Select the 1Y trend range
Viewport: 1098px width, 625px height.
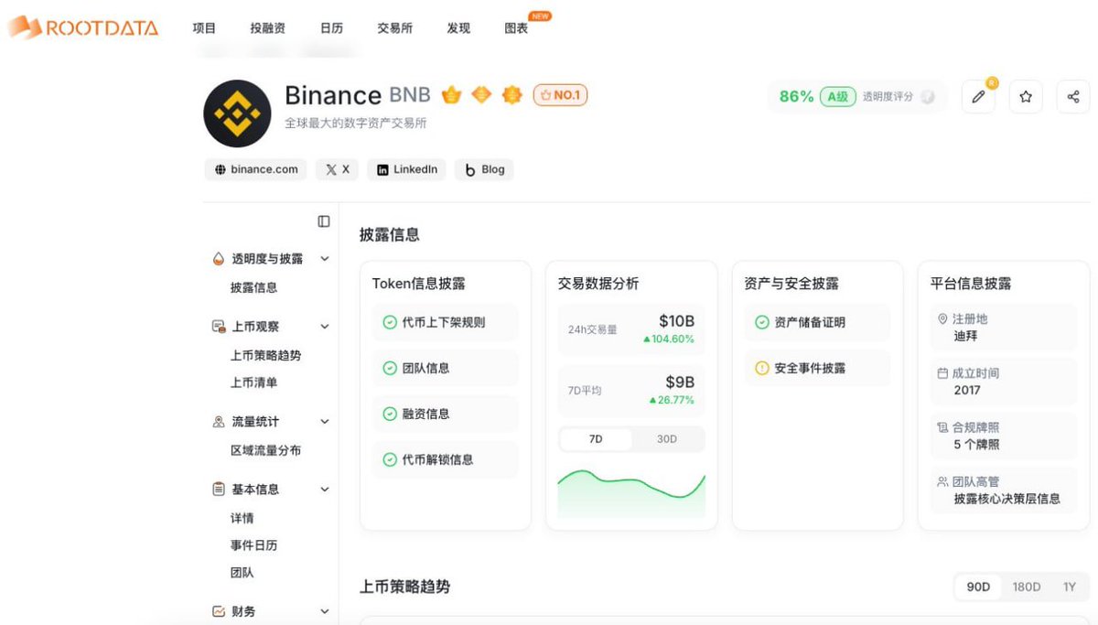tap(1069, 587)
